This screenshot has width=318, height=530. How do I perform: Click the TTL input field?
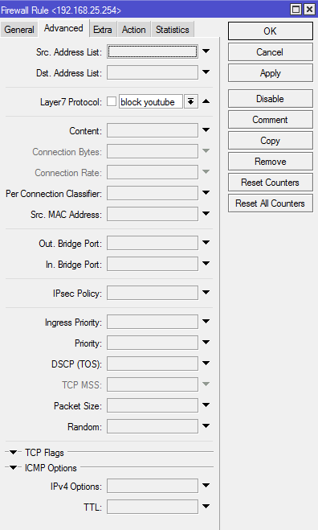(x=153, y=507)
